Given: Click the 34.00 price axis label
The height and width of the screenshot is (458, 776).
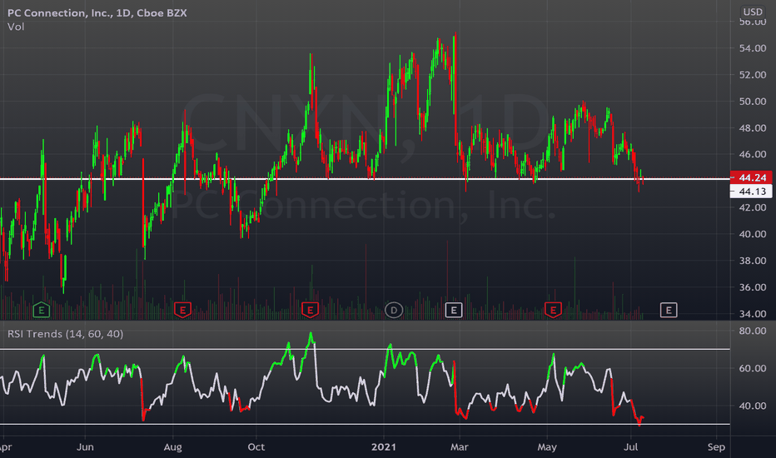Looking at the screenshot, I should (752, 313).
